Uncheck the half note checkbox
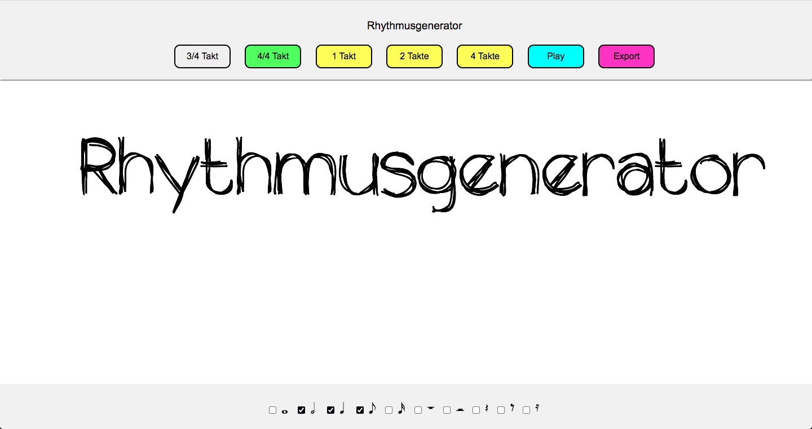 click(x=302, y=410)
